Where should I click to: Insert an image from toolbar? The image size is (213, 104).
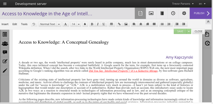pos(126,24)
